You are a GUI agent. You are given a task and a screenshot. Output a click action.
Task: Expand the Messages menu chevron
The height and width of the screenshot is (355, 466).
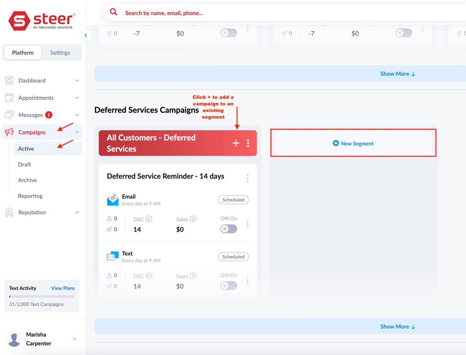click(x=77, y=115)
